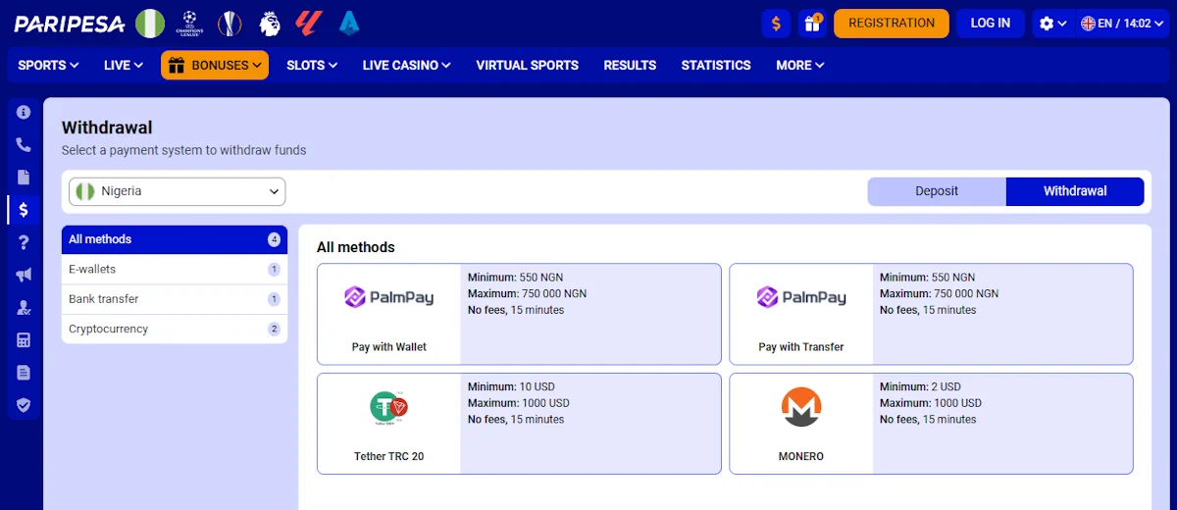This screenshot has width=1177, height=510.
Task: Open the question mark help icon
Action: pos(24,242)
